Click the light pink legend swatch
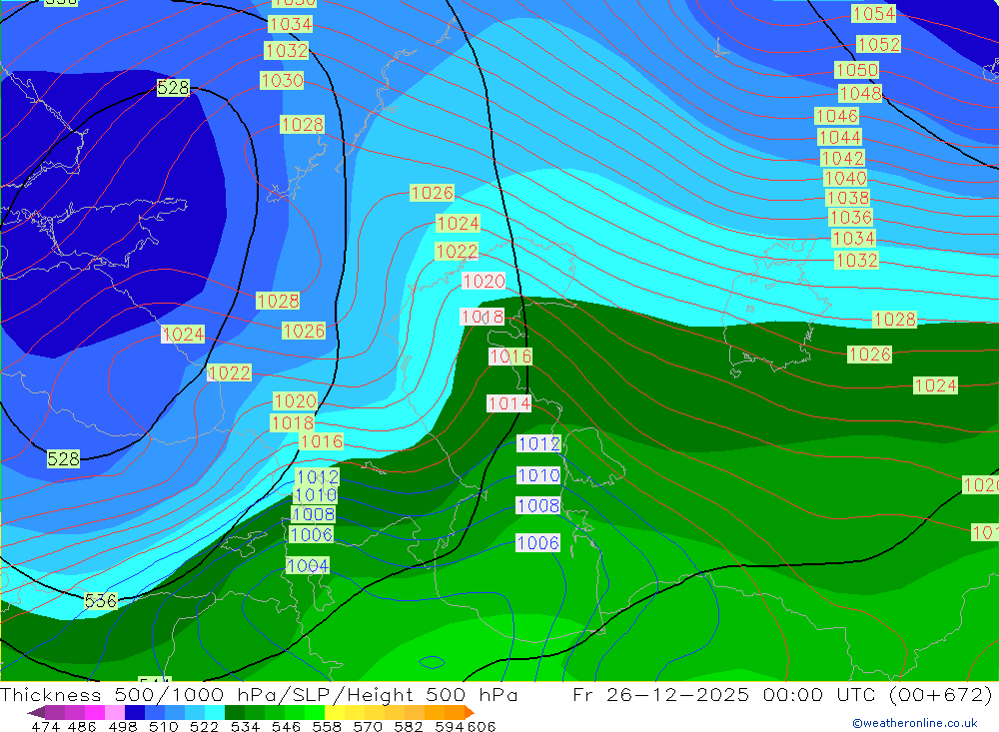The image size is (999, 732). pyautogui.click(x=115, y=712)
